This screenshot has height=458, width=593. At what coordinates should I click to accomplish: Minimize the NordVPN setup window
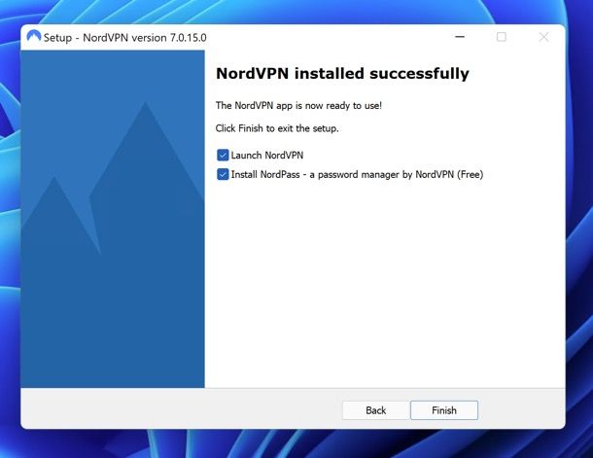point(460,37)
